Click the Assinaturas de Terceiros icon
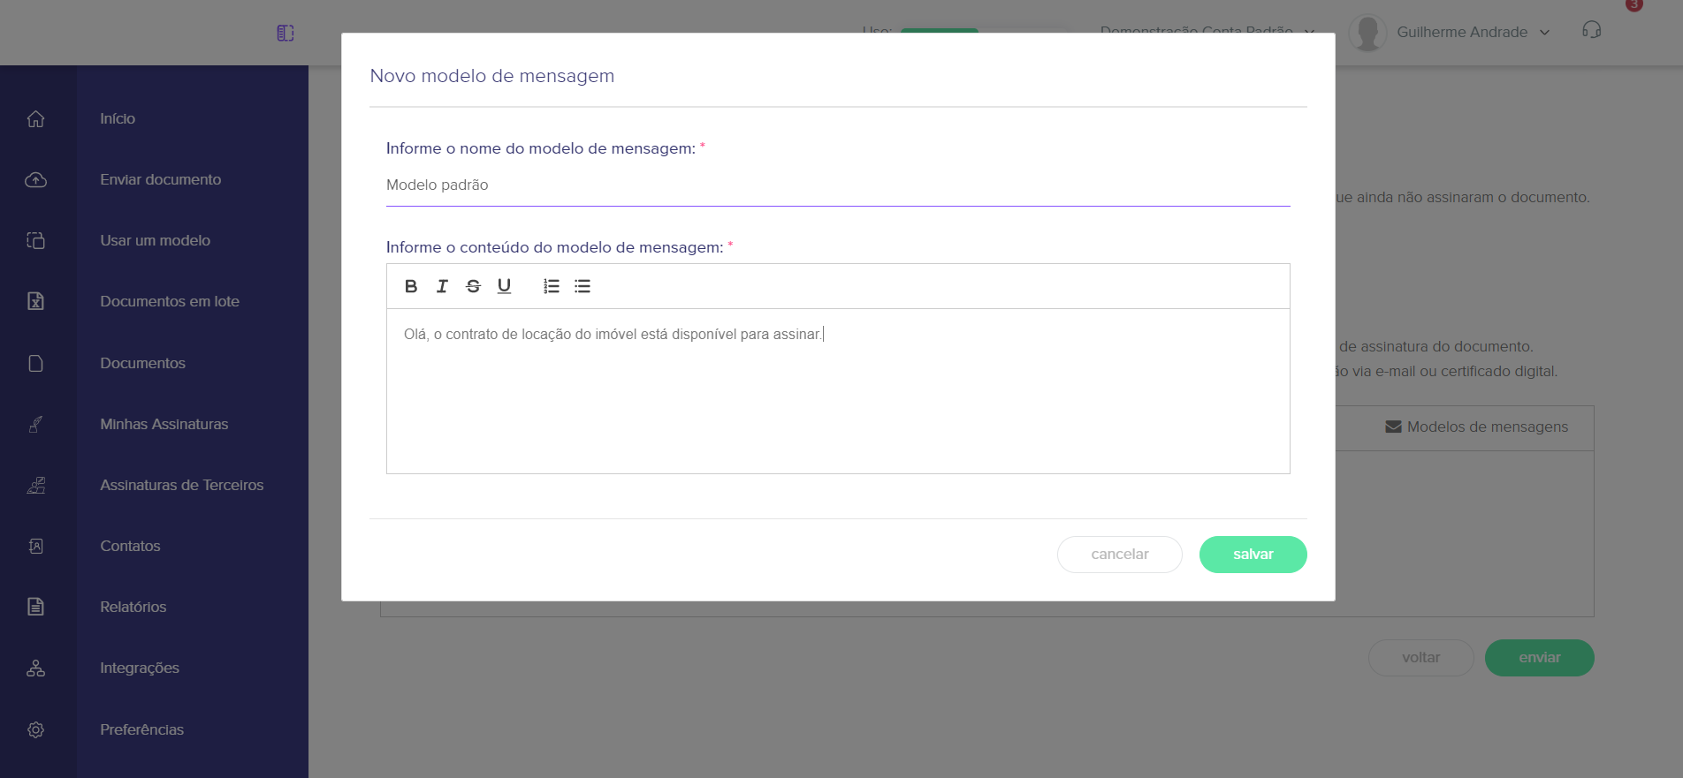This screenshot has width=1683, height=778. click(x=35, y=485)
